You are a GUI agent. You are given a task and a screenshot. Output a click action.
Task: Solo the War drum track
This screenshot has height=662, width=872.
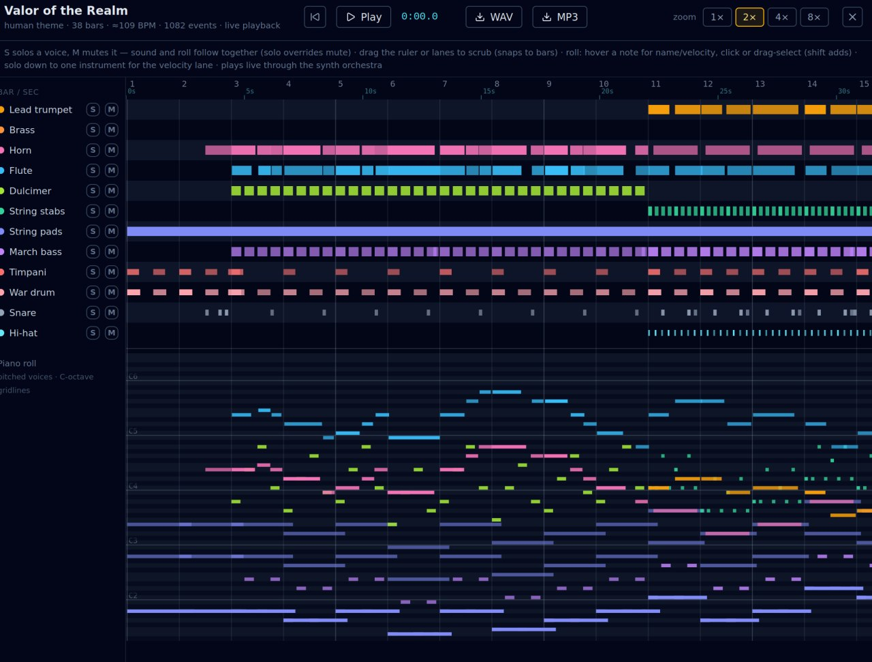click(93, 292)
